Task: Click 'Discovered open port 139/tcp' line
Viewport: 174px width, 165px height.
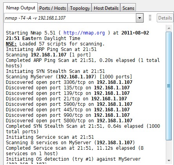Action: coord(68,93)
